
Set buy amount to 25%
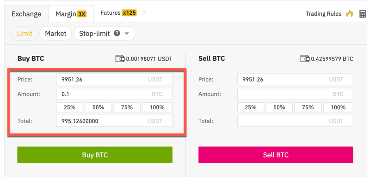pos(70,107)
